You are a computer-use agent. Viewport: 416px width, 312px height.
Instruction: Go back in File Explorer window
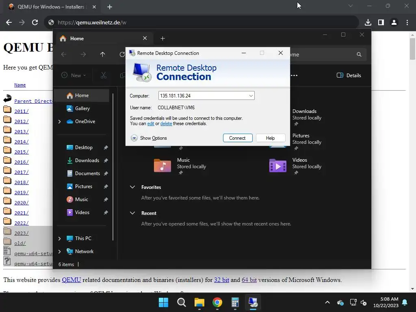64,54
